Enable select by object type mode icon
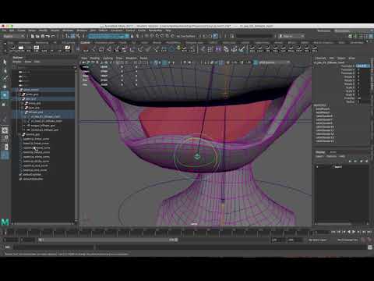This screenshot has width=374, height=281. (x=73, y=36)
